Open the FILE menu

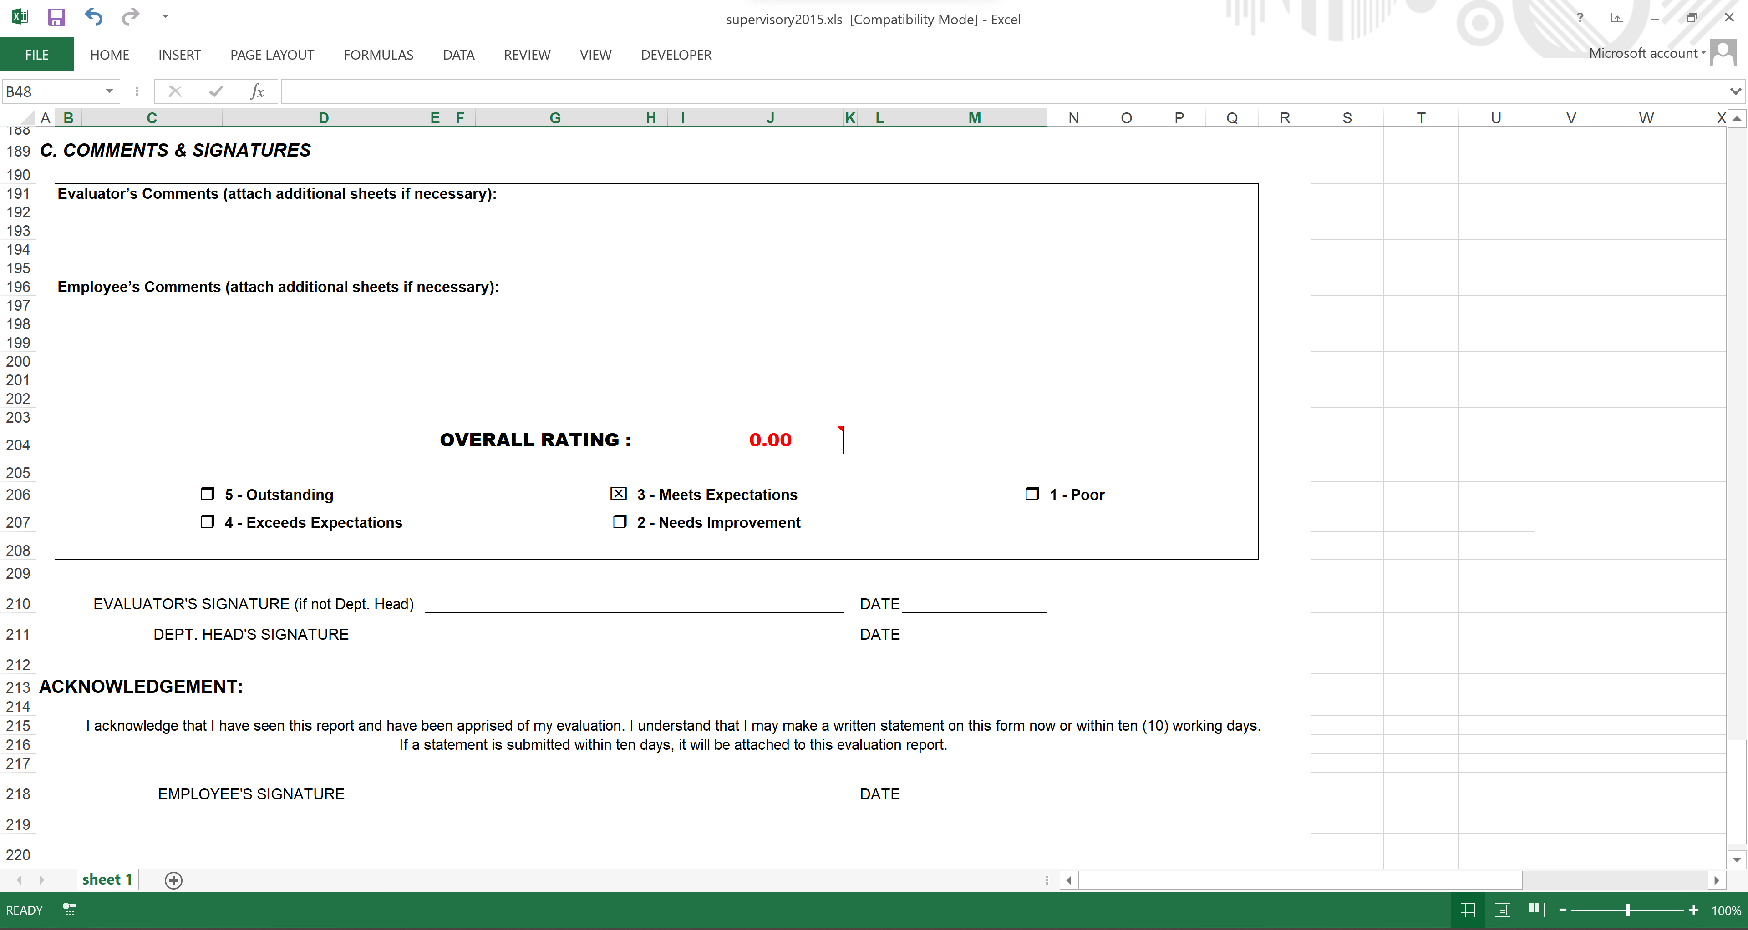[x=36, y=55]
